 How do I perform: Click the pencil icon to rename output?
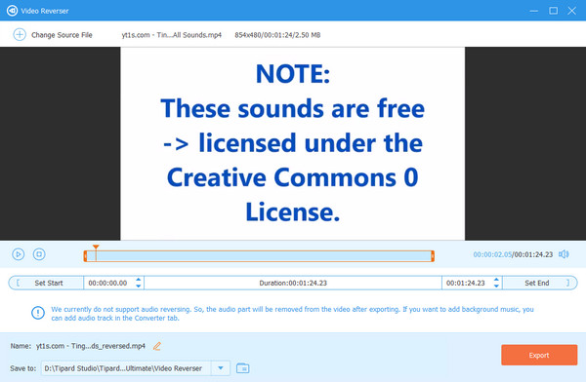coord(157,346)
